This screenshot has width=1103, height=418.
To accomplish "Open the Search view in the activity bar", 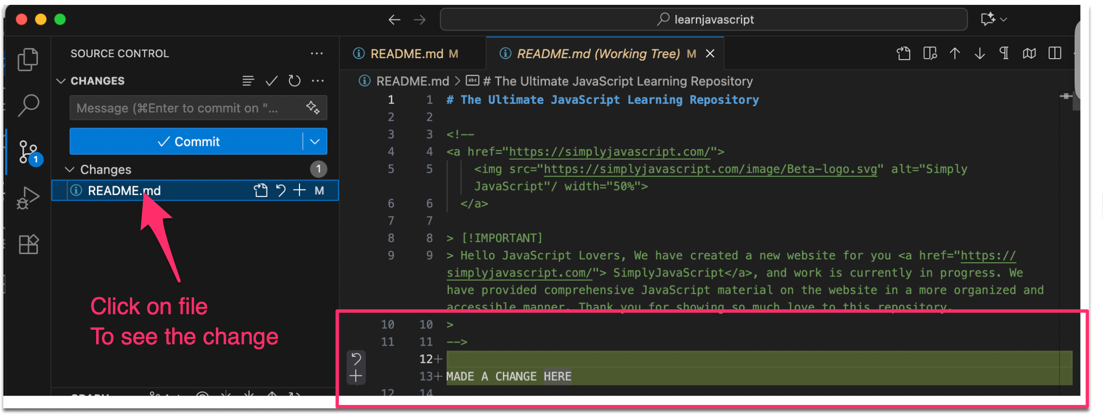I will click(x=28, y=105).
